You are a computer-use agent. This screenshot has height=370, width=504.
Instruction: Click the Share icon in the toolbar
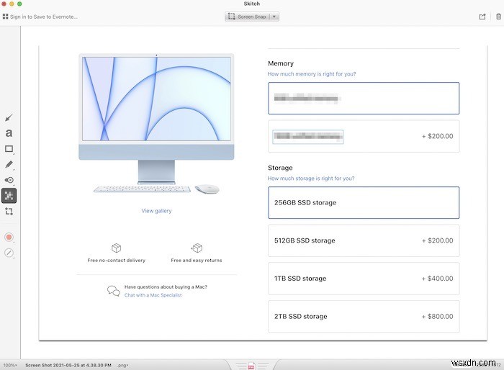pos(482,17)
